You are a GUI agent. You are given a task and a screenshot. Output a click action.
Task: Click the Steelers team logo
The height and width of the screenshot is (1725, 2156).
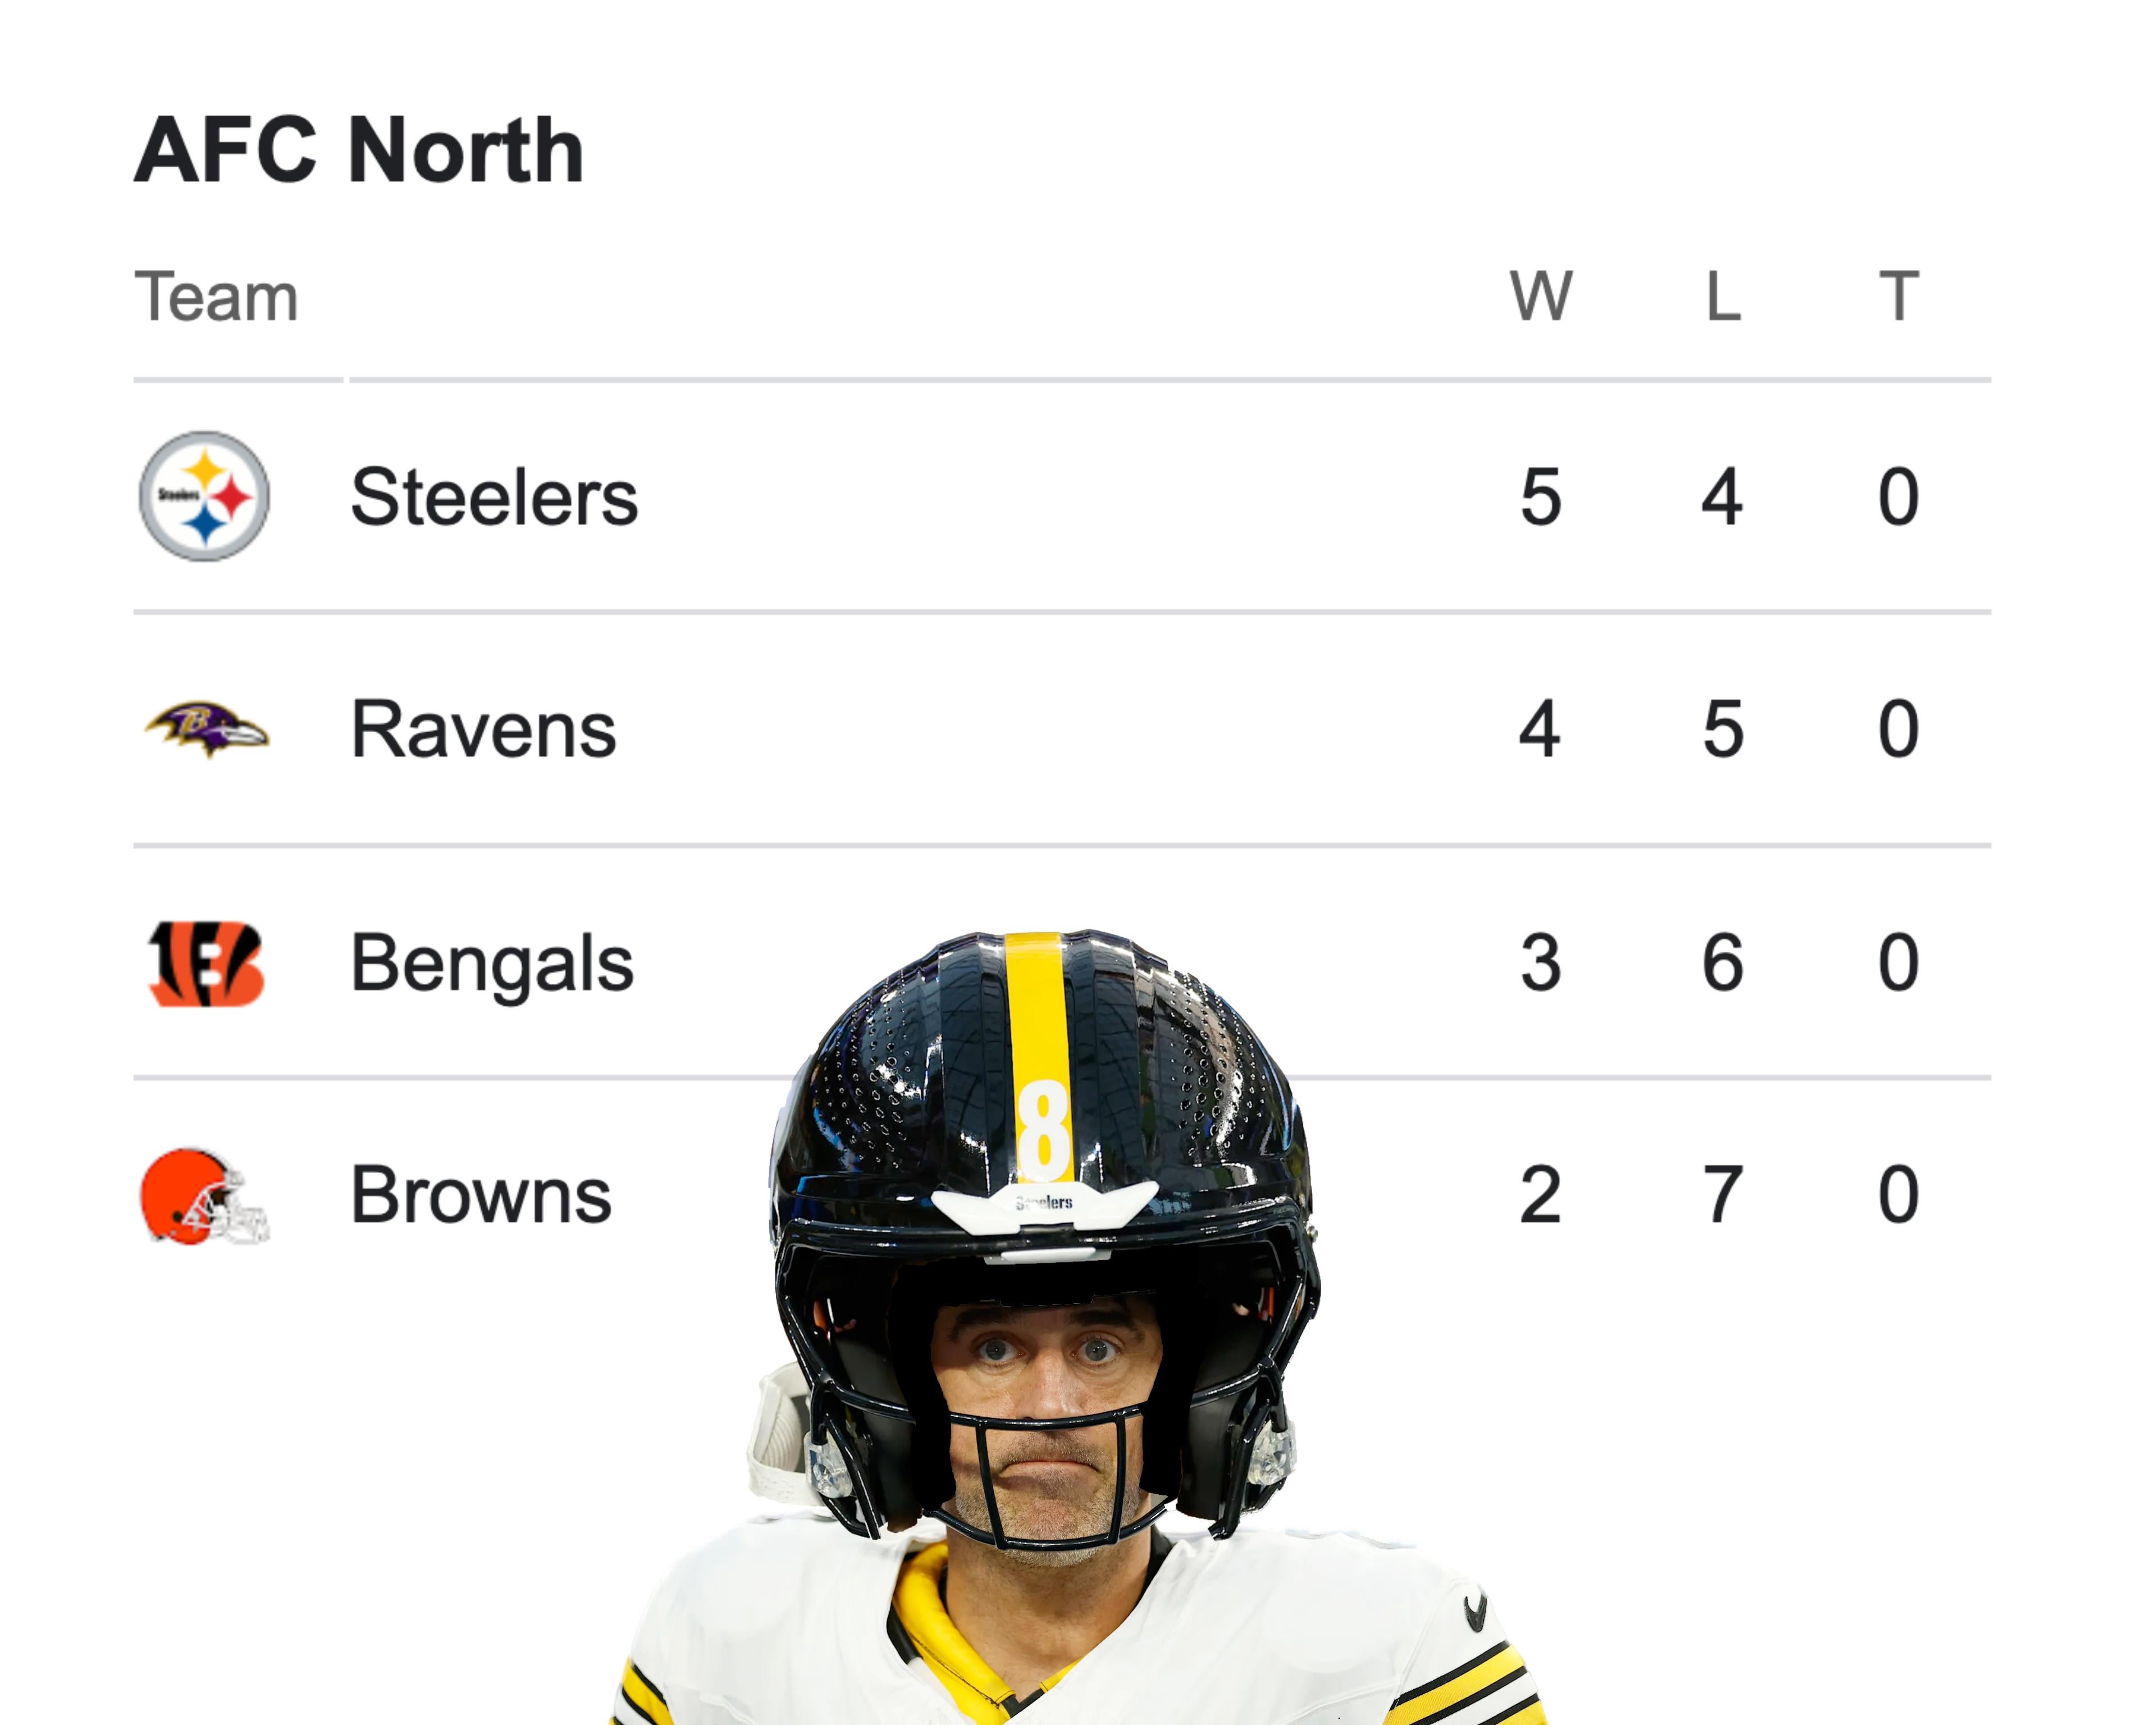204,496
